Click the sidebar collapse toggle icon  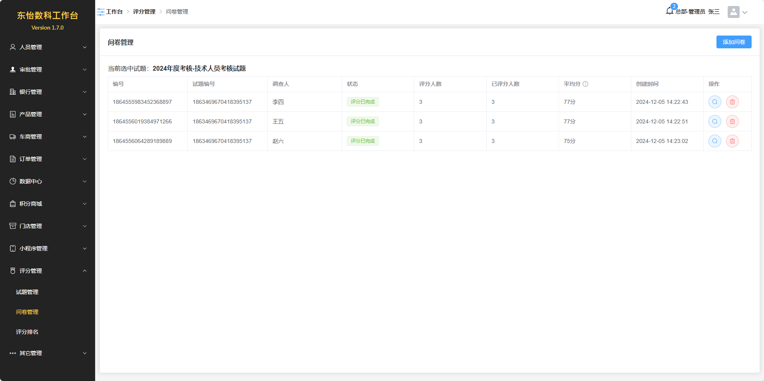point(100,12)
